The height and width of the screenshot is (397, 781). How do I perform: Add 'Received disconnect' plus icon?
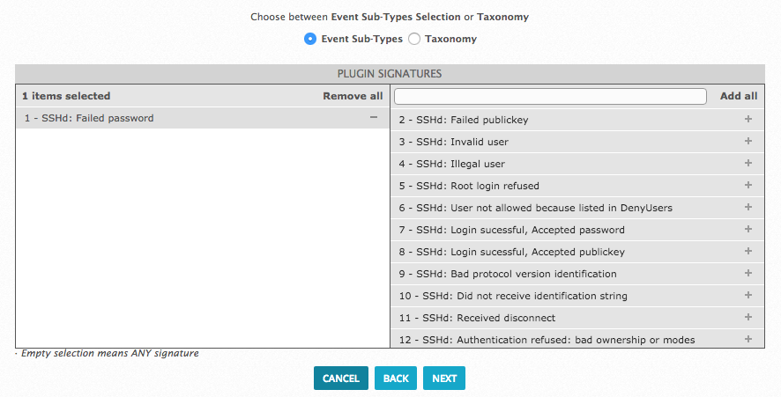(748, 317)
